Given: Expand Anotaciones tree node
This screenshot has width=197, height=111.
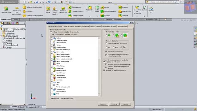Looking at the screenshot, I should point(1,36).
